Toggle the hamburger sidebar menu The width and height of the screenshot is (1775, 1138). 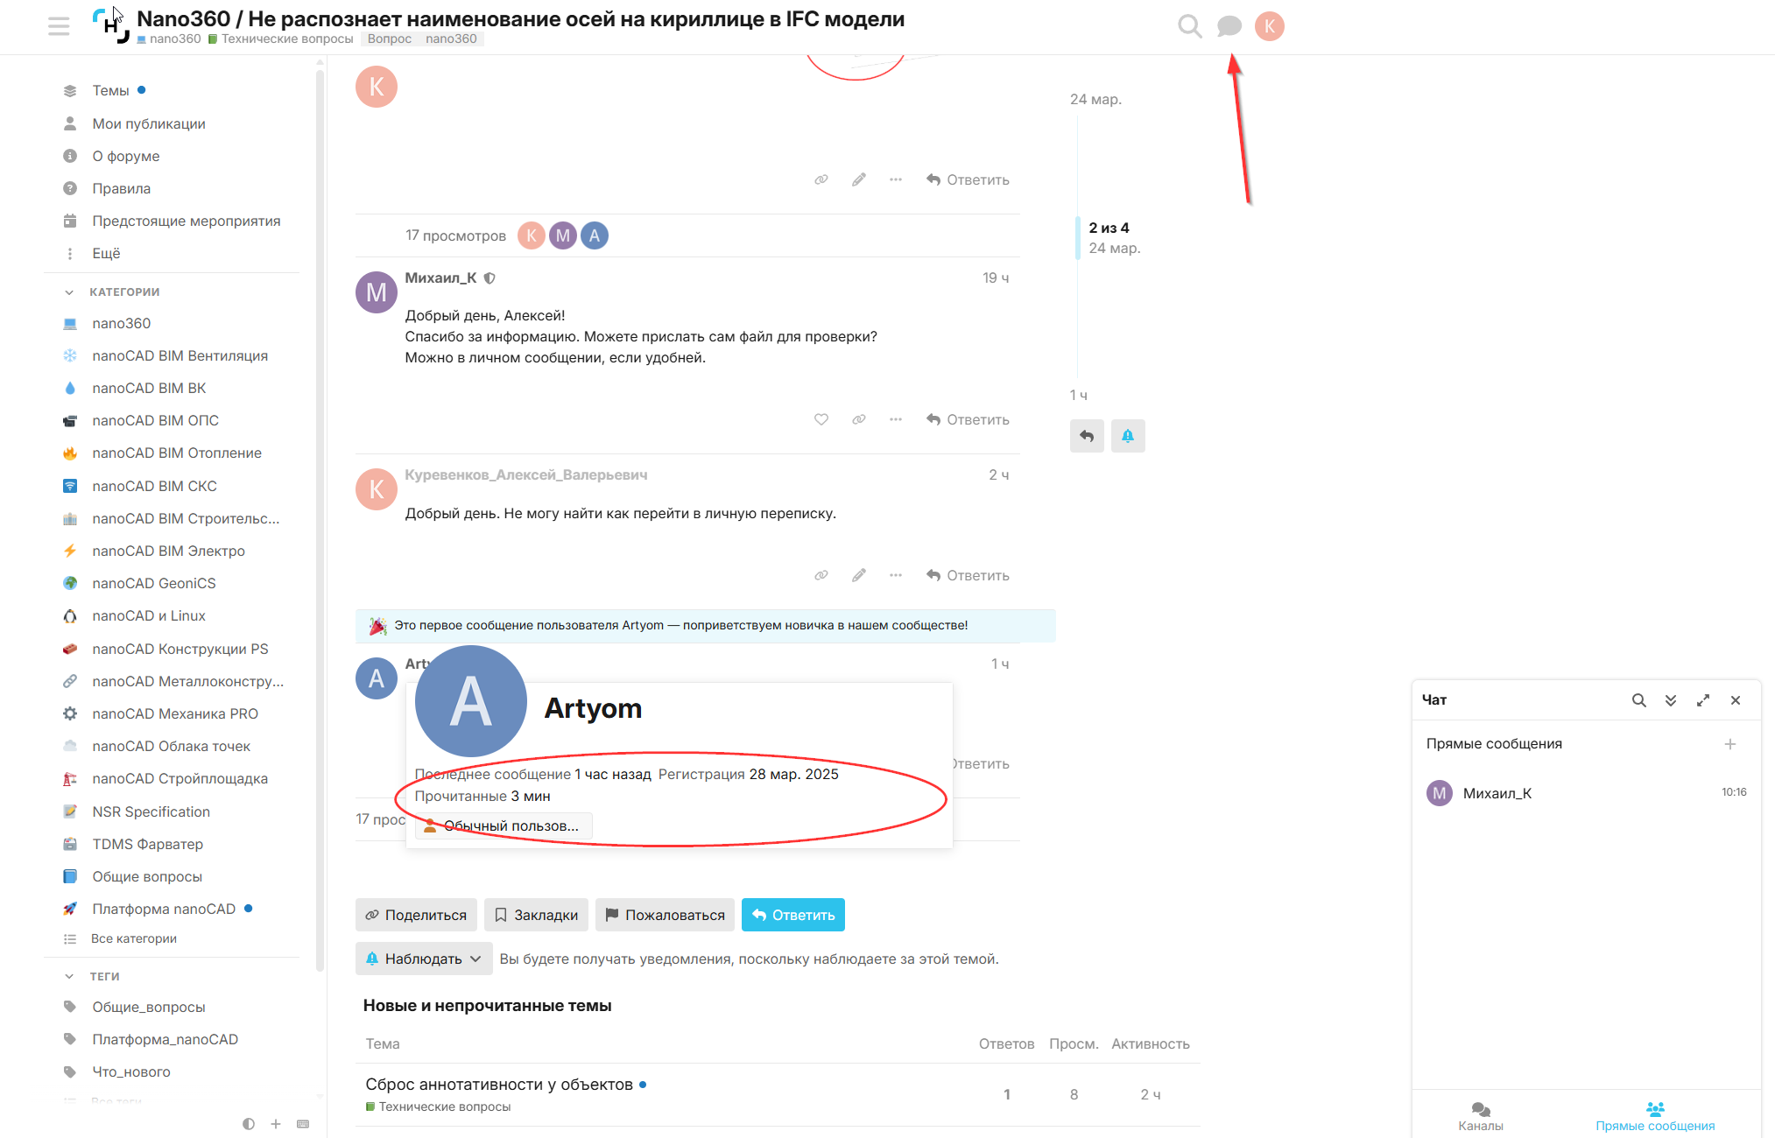point(59,26)
